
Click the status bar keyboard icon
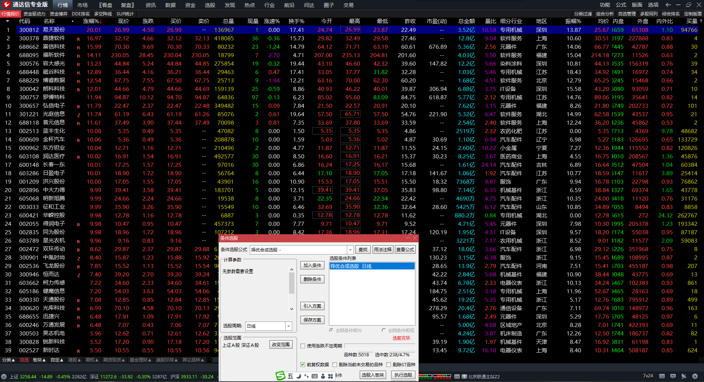(662, 376)
